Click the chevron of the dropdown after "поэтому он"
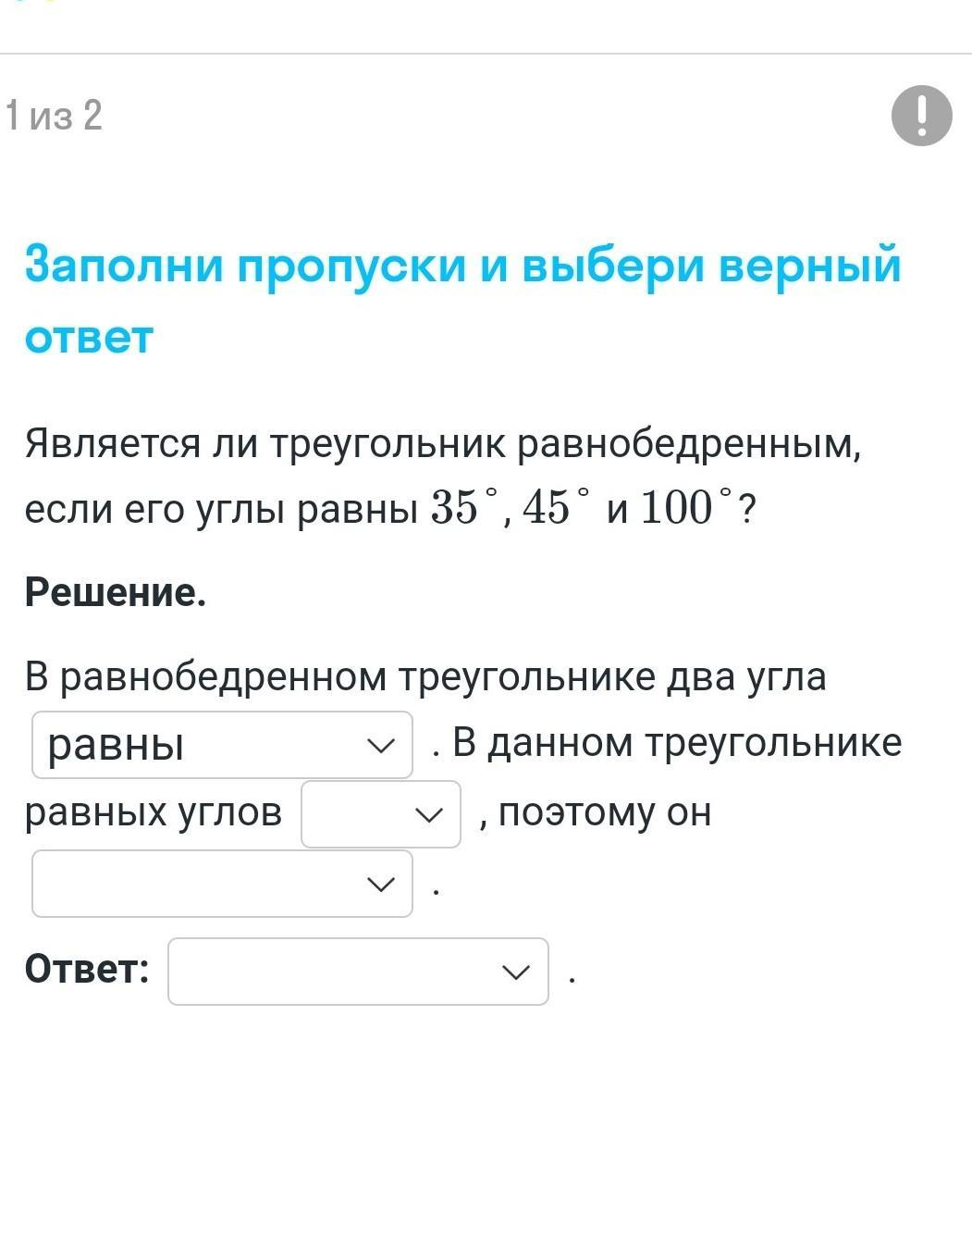Screen dimensions: 972x1251 381,885
